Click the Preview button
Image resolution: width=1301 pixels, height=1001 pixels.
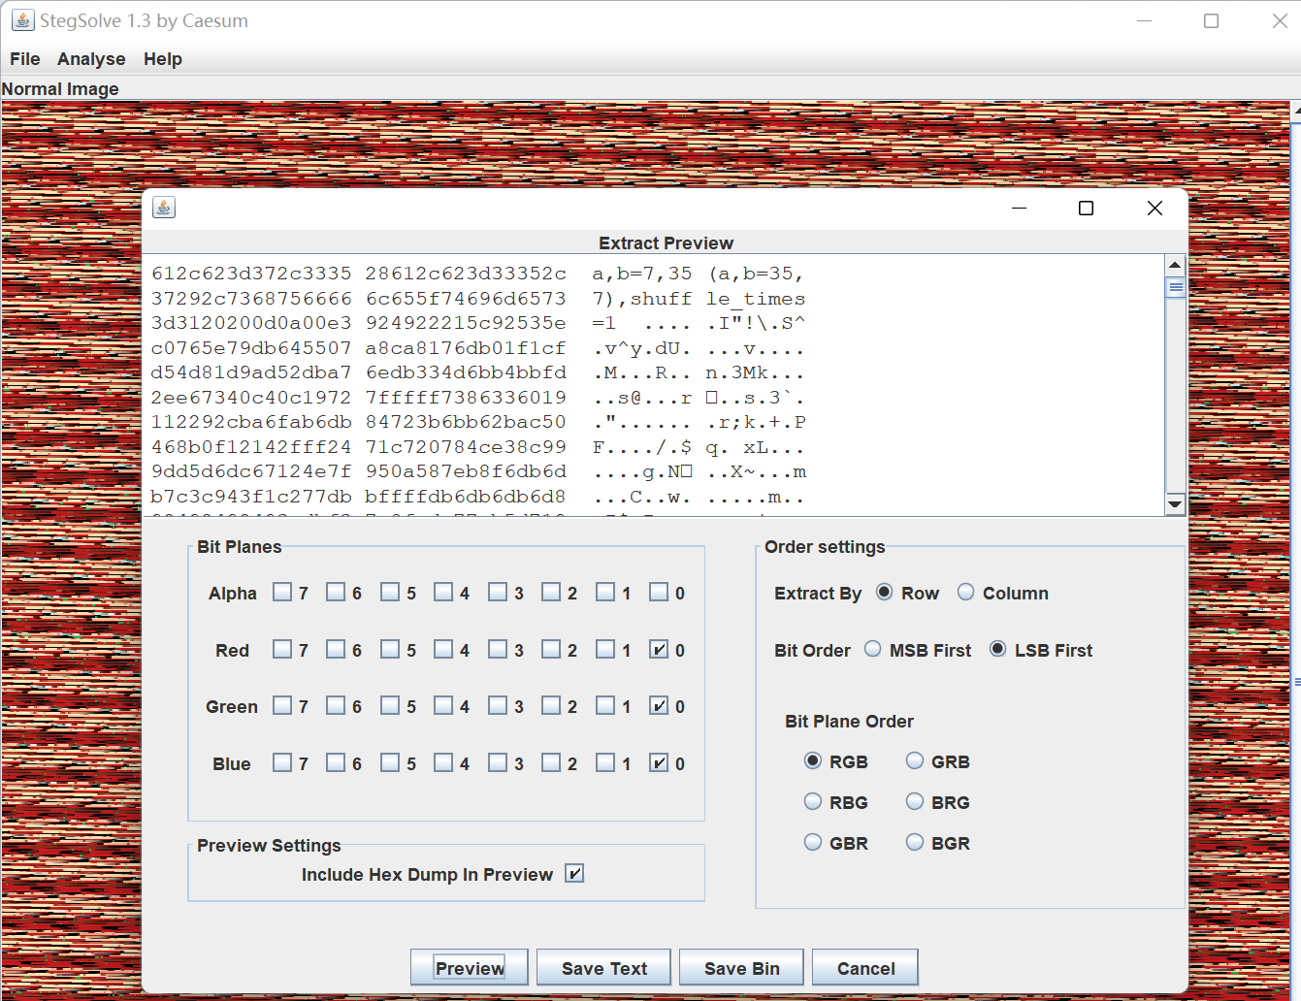point(470,968)
